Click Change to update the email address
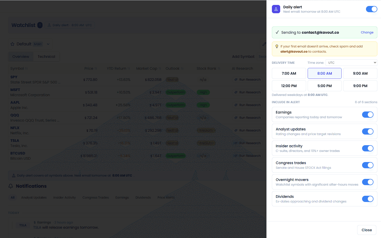 click(367, 32)
